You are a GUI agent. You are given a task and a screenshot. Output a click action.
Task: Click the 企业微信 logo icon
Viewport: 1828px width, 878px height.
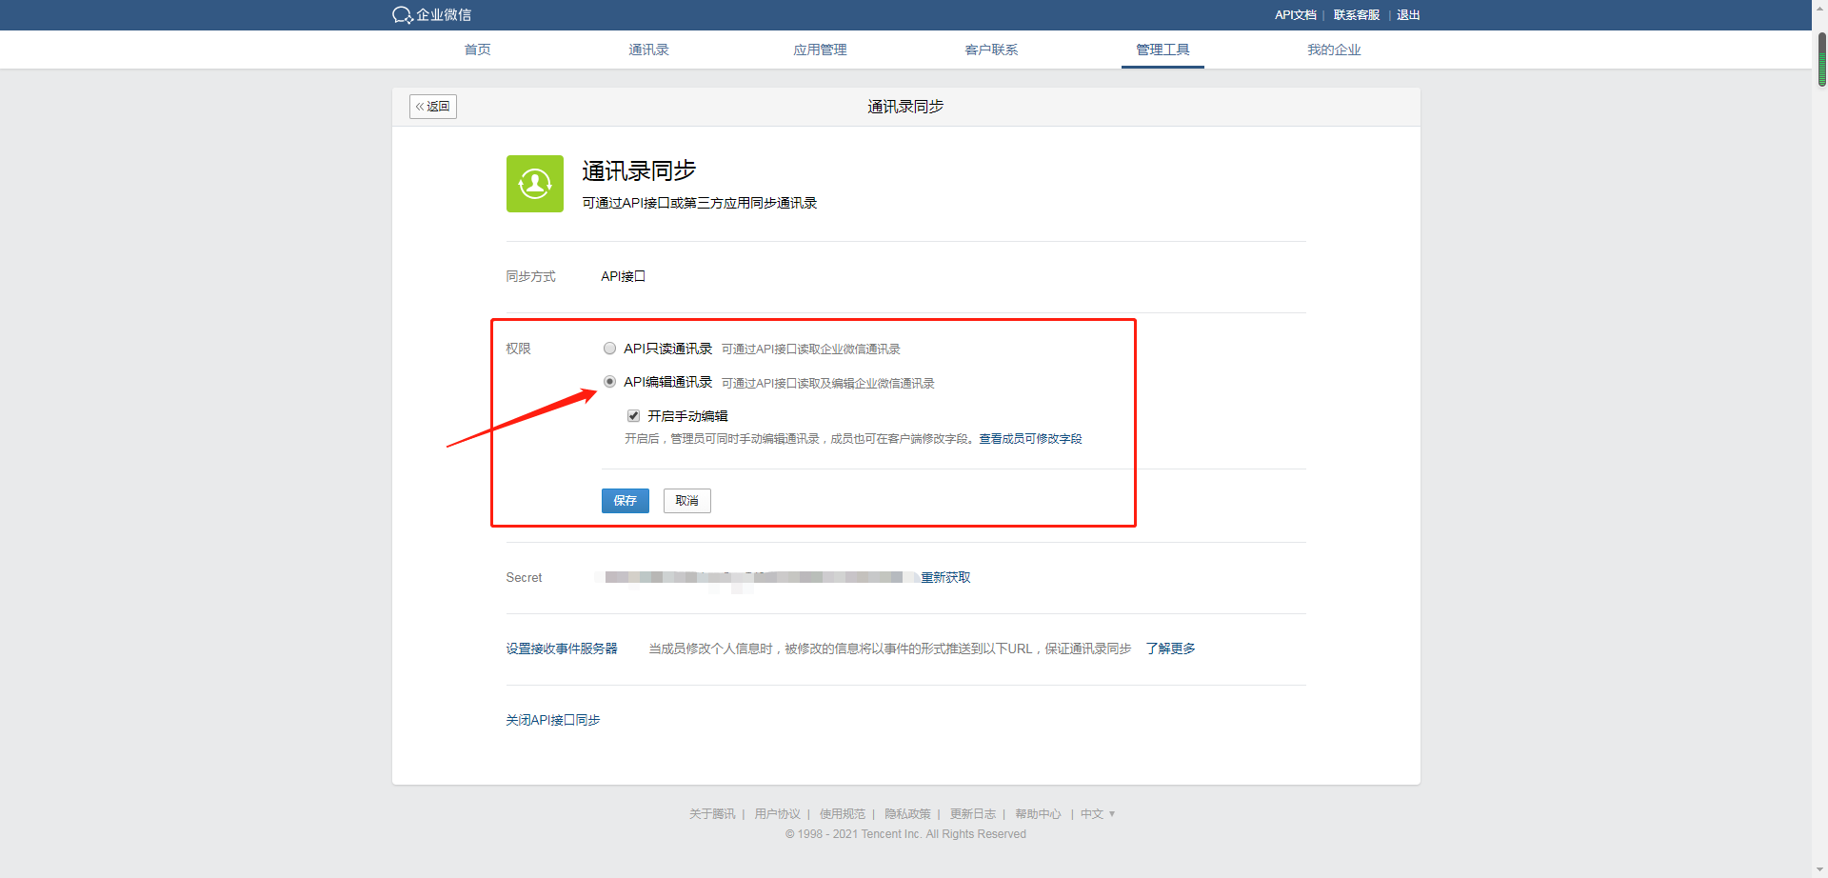pos(400,14)
